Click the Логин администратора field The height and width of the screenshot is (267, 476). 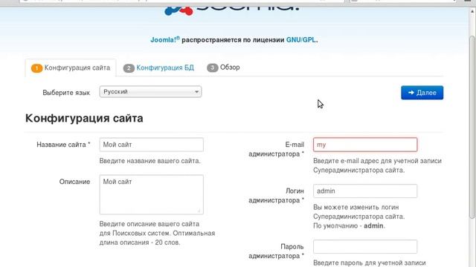365,191
